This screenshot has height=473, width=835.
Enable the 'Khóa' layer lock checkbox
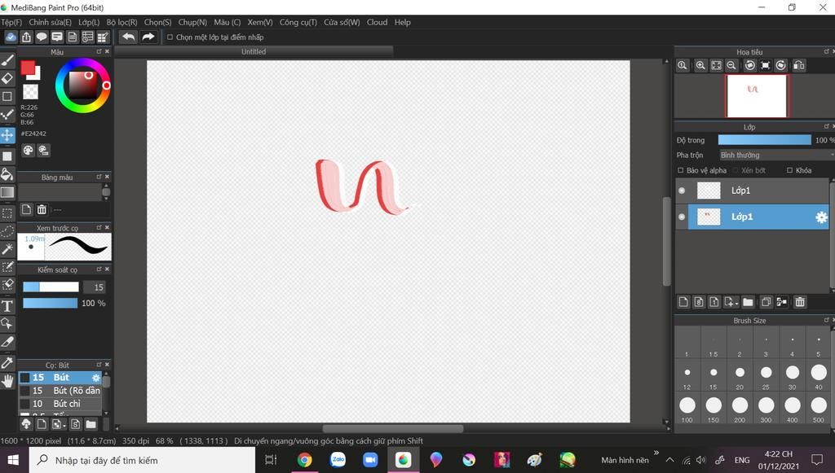(x=789, y=171)
